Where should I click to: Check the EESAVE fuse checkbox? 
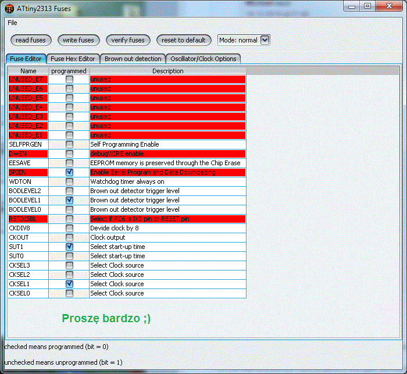point(69,163)
